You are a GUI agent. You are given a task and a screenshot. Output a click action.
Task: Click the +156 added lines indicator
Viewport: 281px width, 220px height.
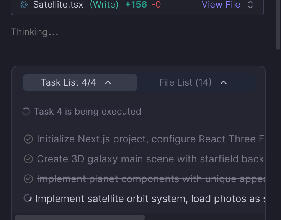(x=136, y=5)
